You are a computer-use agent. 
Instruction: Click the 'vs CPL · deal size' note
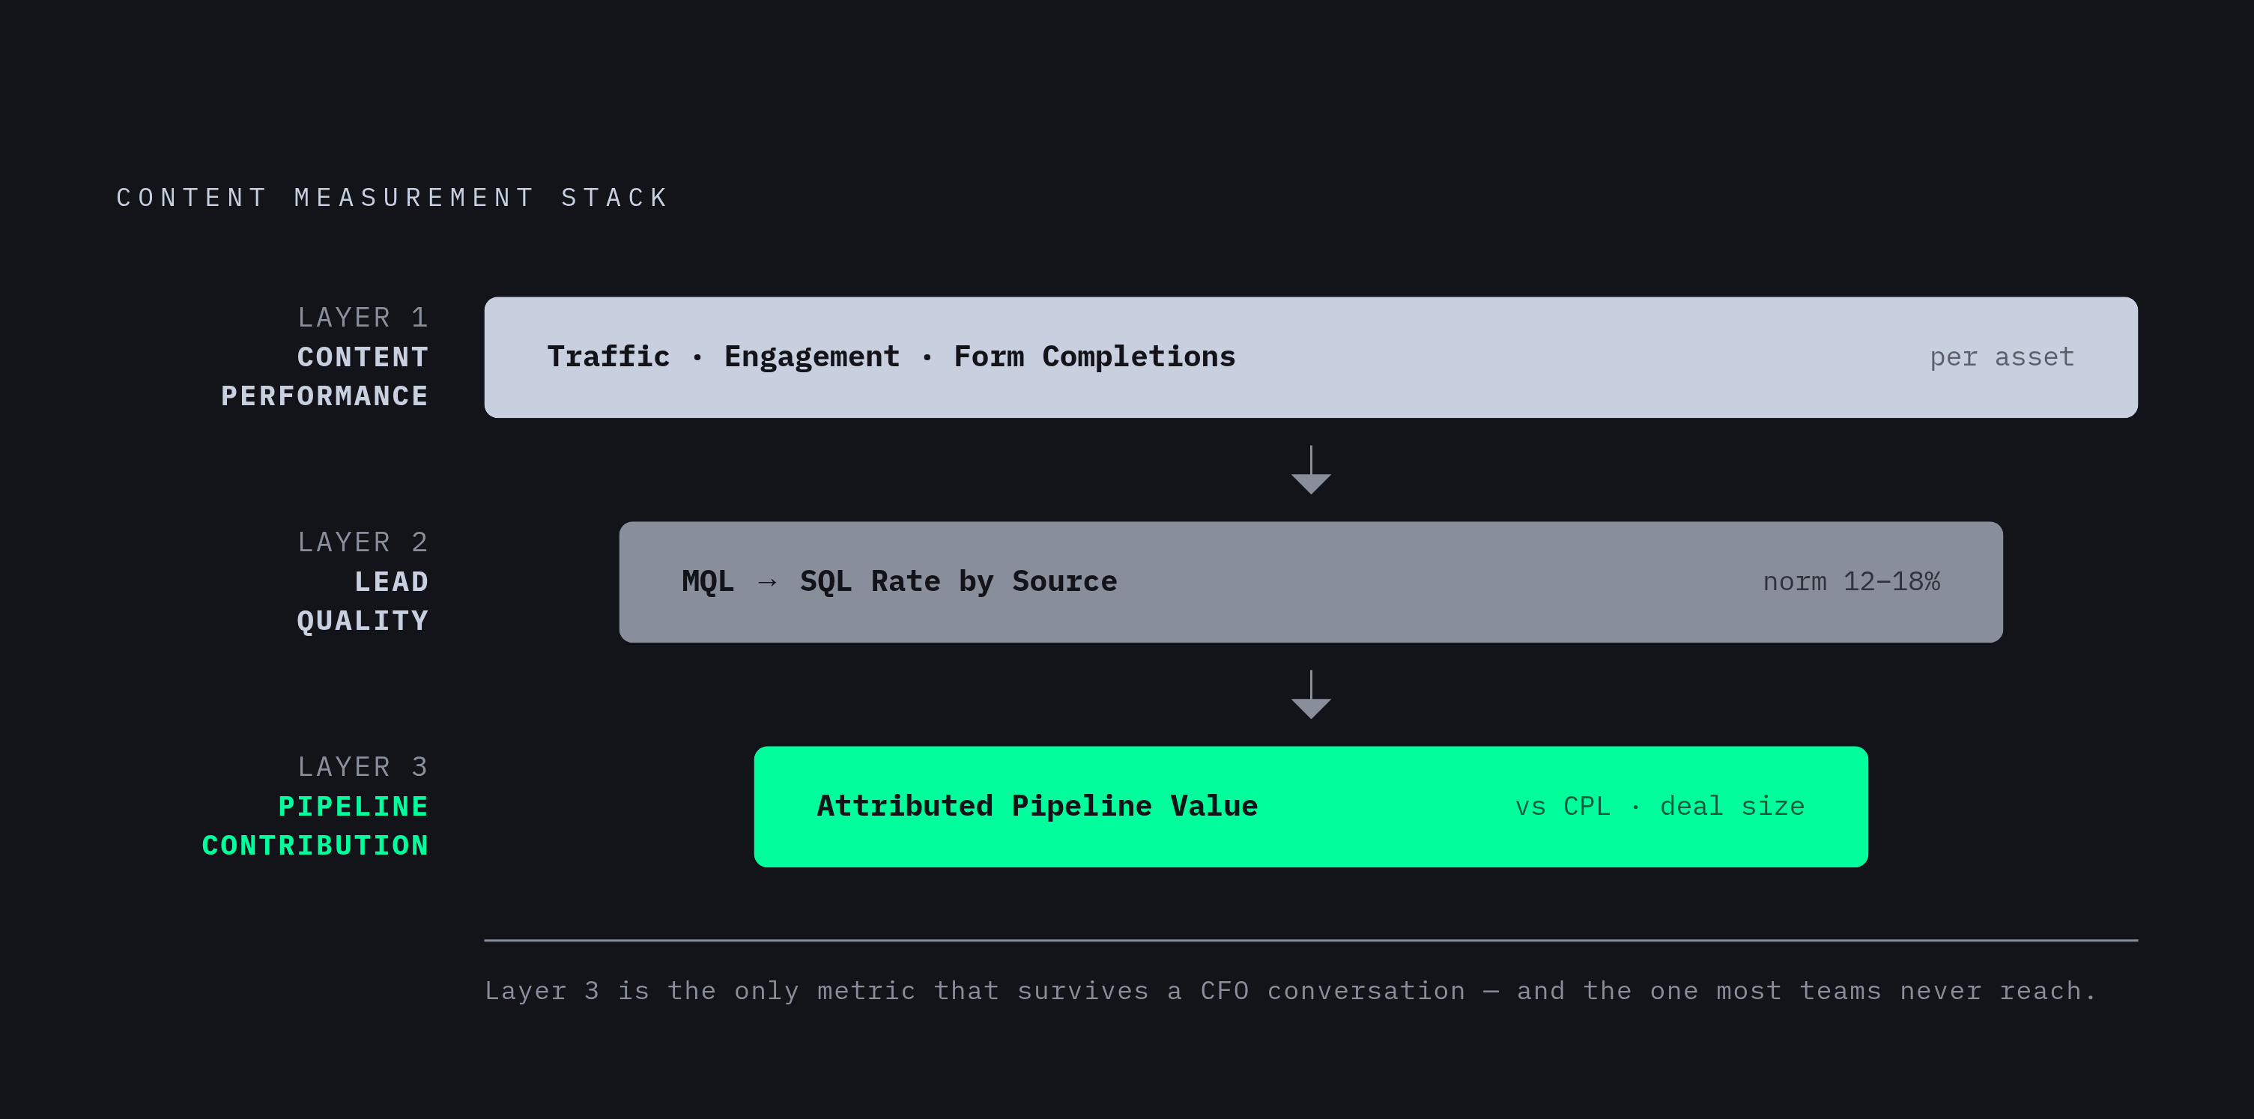tap(1660, 806)
